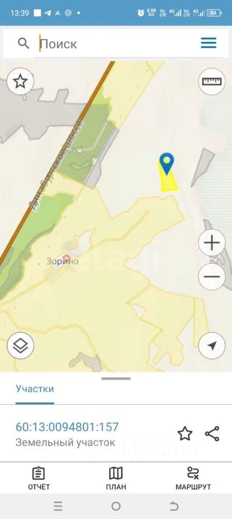This screenshot has height=519, width=232.
Task: Center map on my location
Action: tap(212, 346)
